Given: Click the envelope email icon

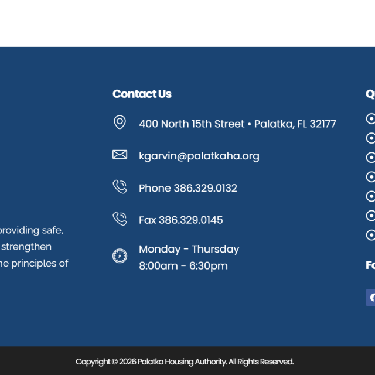Looking at the screenshot, I should 120,155.
